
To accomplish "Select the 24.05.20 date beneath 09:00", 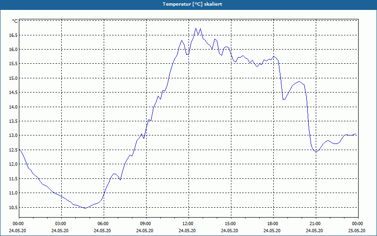I will pyautogui.click(x=145, y=230).
